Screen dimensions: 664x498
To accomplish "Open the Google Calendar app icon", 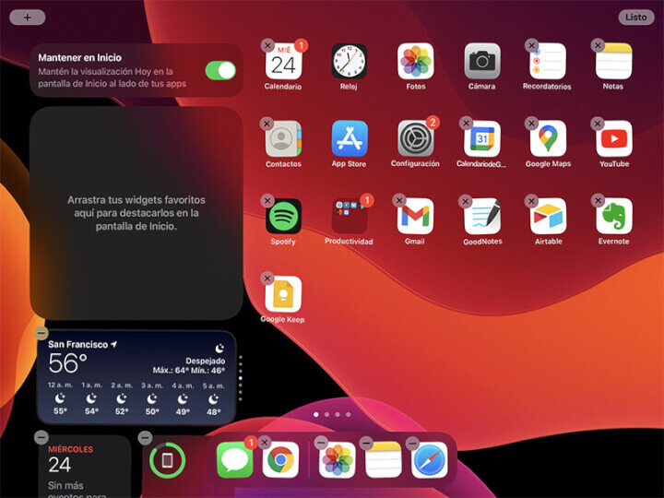I will (x=482, y=139).
